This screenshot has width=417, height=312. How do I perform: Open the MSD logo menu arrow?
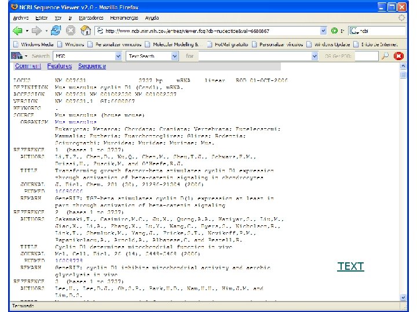click(x=26, y=56)
